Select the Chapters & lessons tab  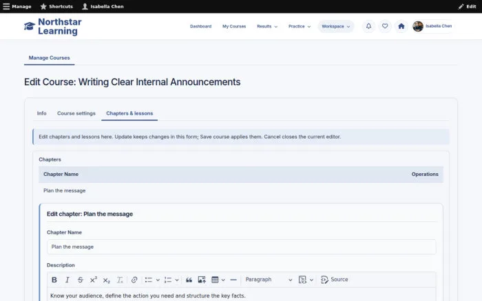[x=129, y=113]
